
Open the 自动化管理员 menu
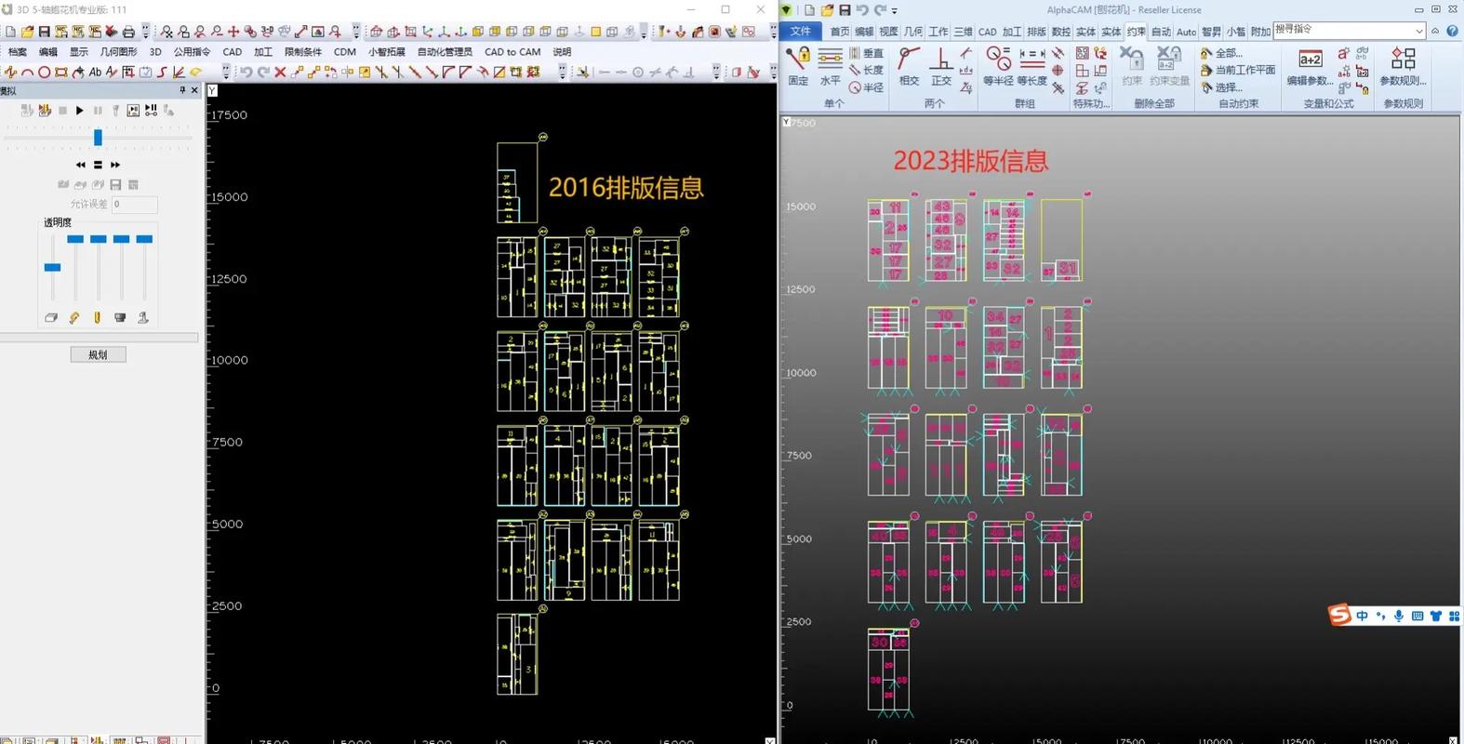445,52
